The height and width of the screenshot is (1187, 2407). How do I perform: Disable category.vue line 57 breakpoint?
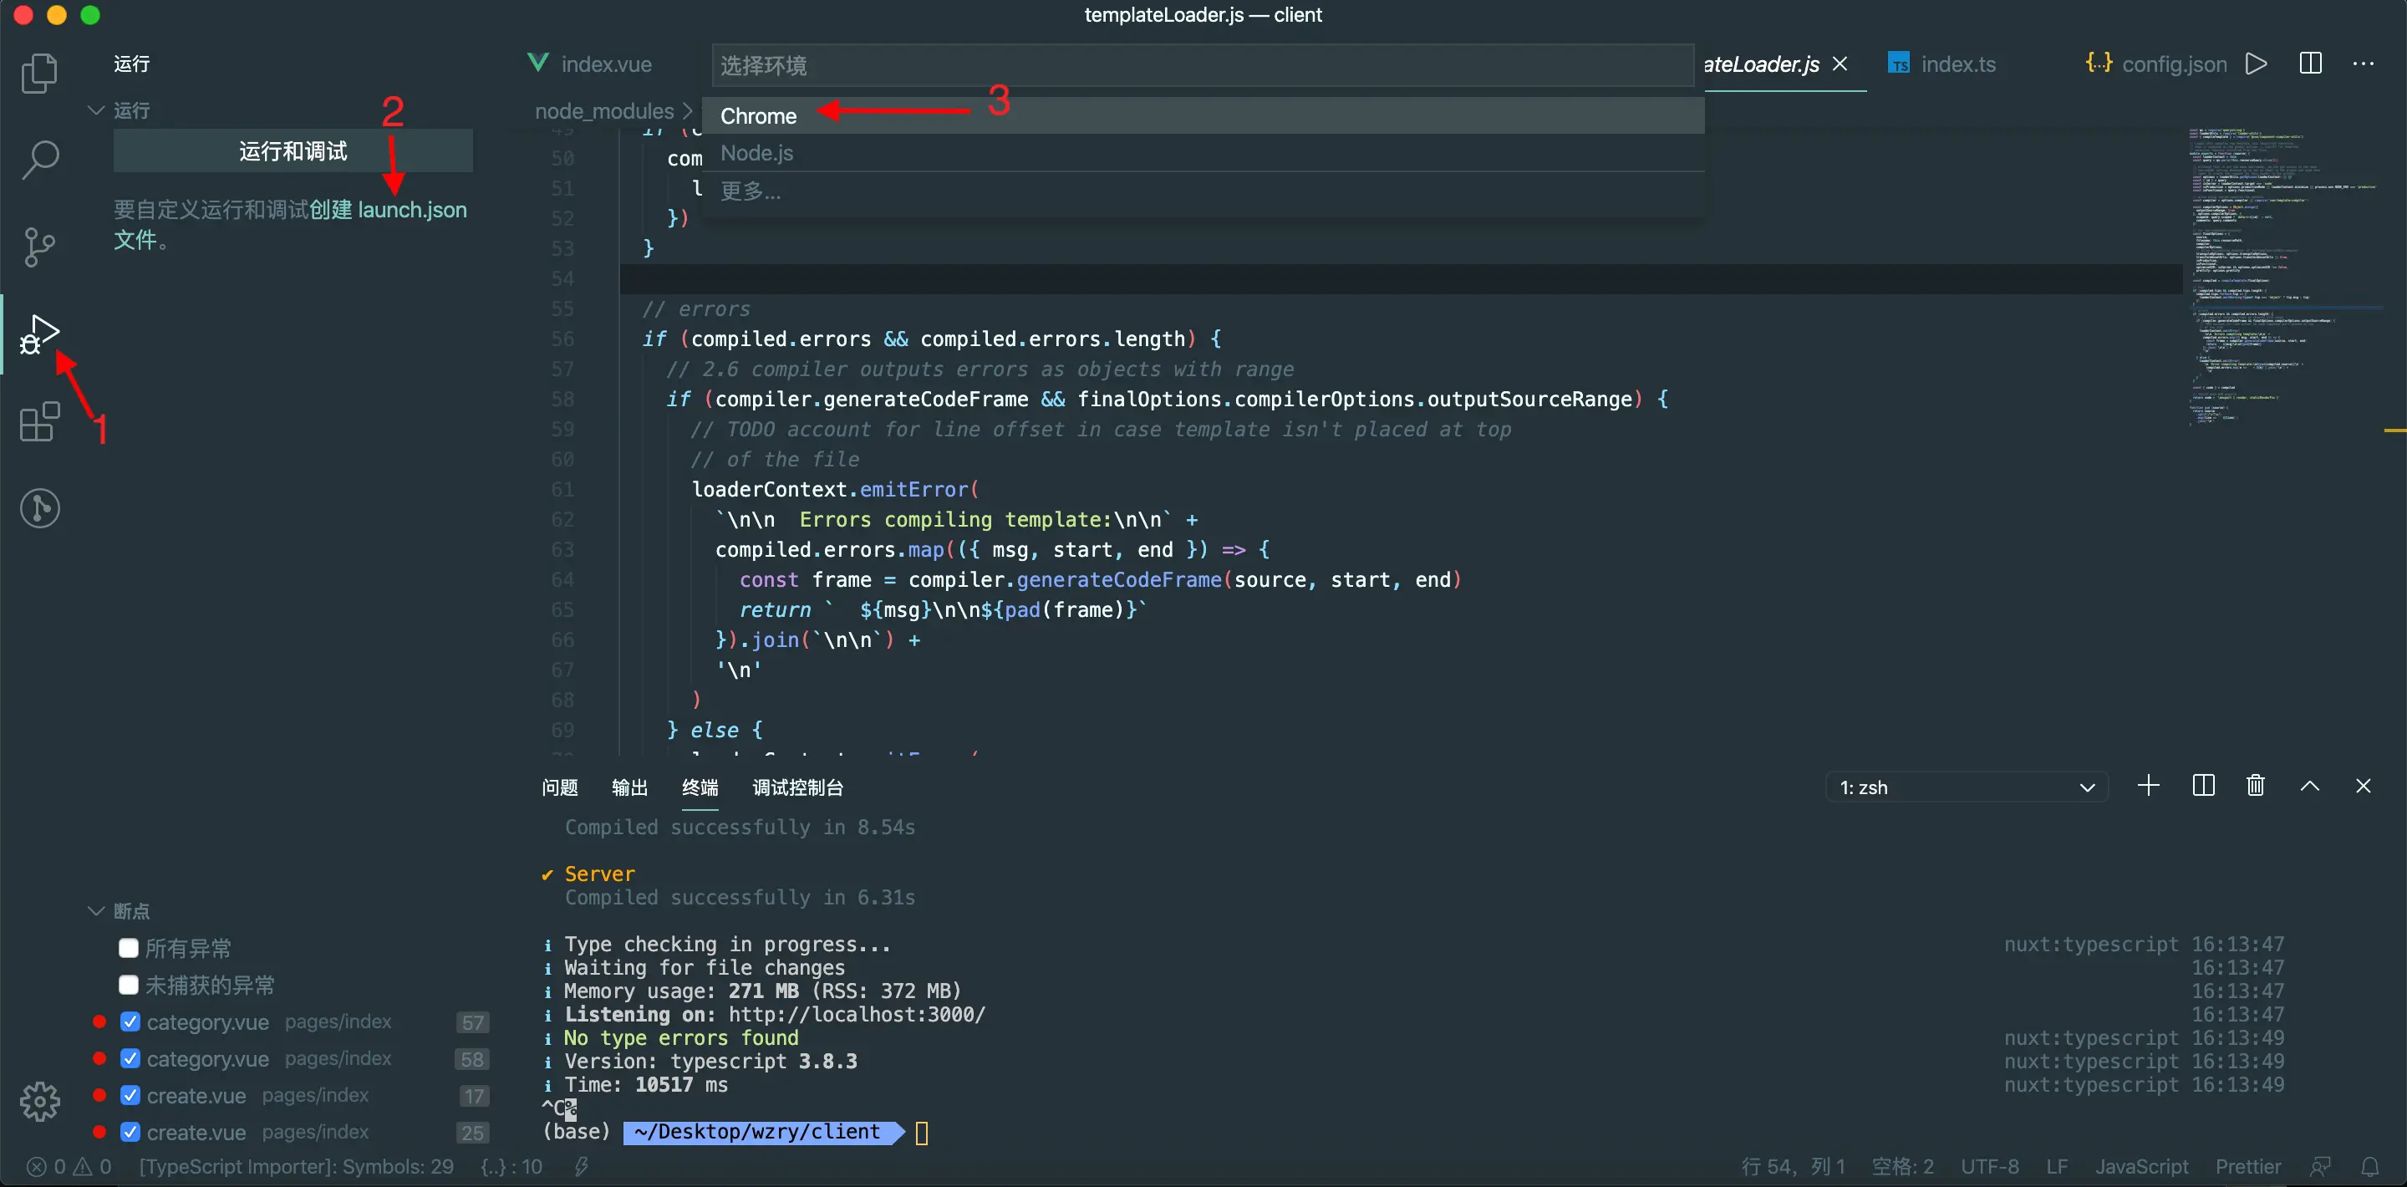(130, 1022)
